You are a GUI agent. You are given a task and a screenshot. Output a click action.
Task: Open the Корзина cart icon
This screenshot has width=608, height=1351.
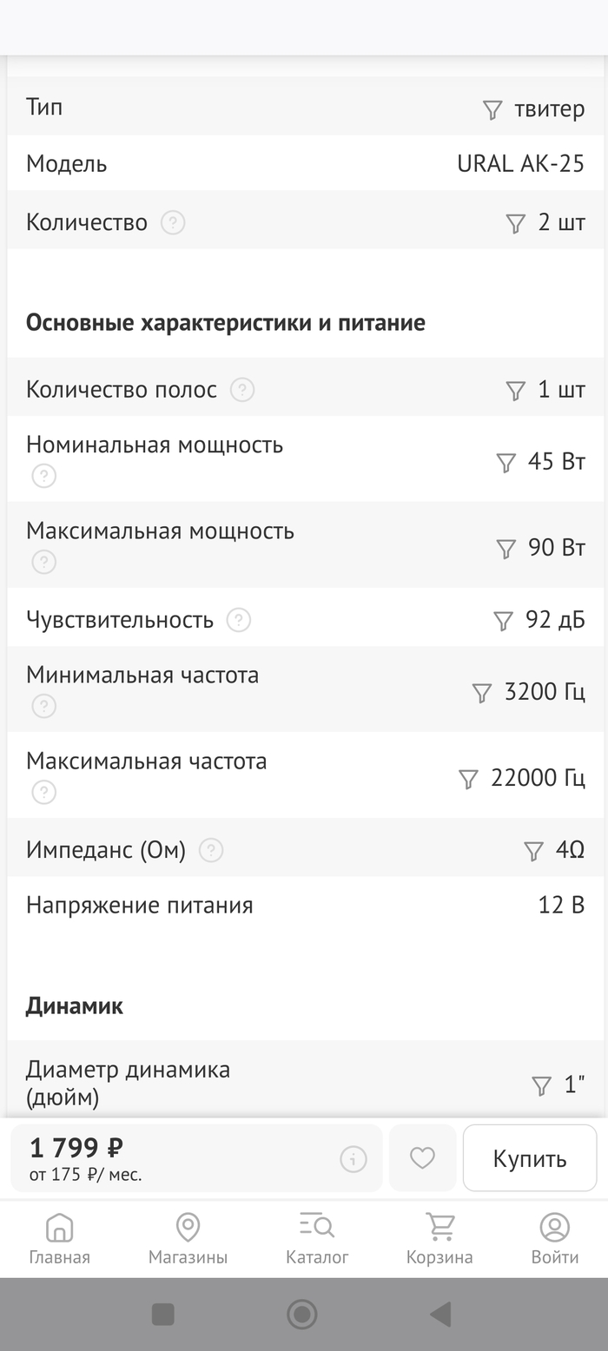[x=439, y=1238]
